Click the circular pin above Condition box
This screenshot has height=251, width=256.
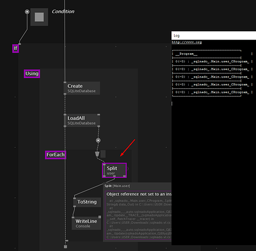(27, 12)
